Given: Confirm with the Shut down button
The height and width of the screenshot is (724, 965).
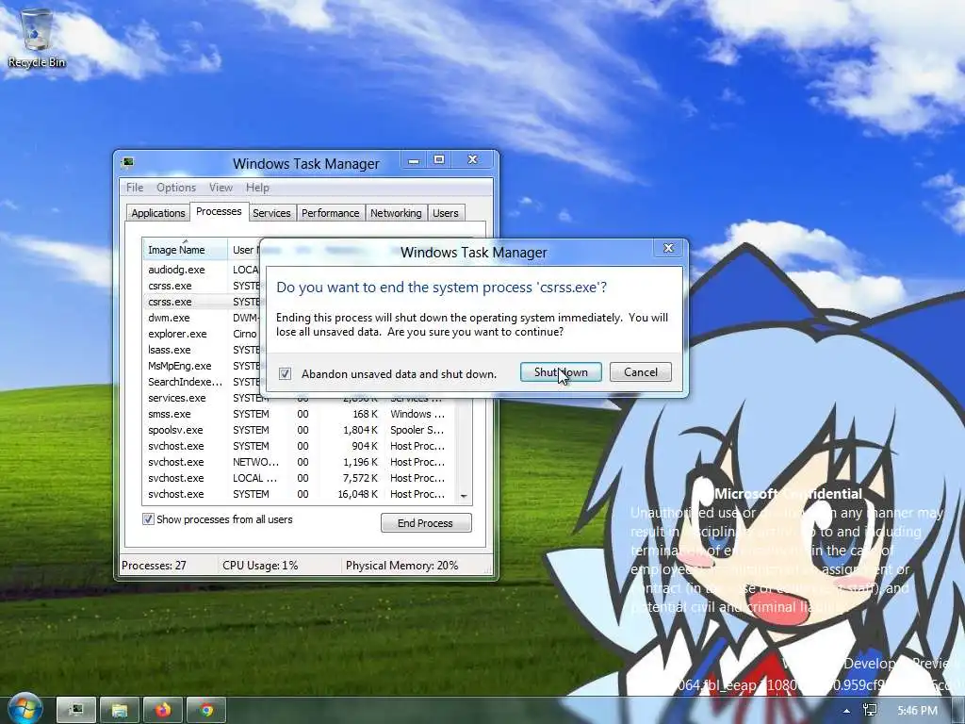Looking at the screenshot, I should tap(561, 371).
